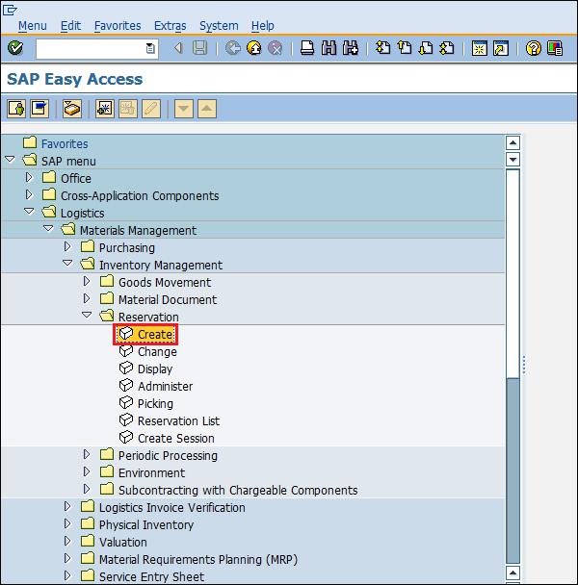Select the Administer transaction
The width and height of the screenshot is (578, 585).
click(x=156, y=386)
